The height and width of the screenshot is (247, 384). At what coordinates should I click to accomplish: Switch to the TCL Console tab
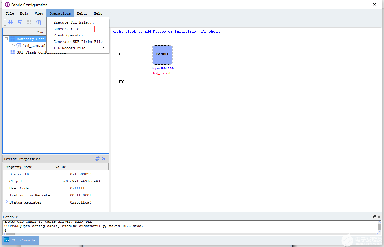point(21,240)
